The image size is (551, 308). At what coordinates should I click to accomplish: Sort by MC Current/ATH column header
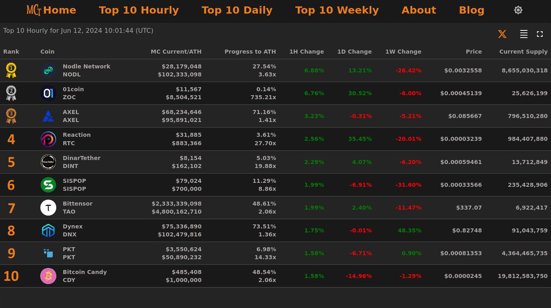176,52
